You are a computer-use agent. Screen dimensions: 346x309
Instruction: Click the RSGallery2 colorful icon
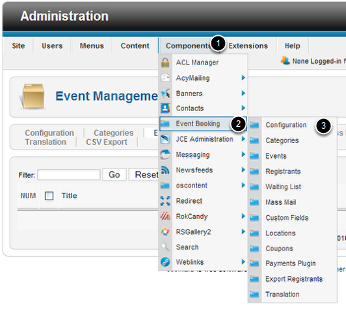point(165,232)
